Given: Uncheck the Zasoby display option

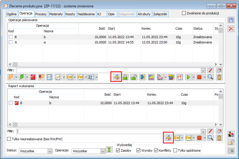Looking at the screenshot, I should [x=118, y=150].
